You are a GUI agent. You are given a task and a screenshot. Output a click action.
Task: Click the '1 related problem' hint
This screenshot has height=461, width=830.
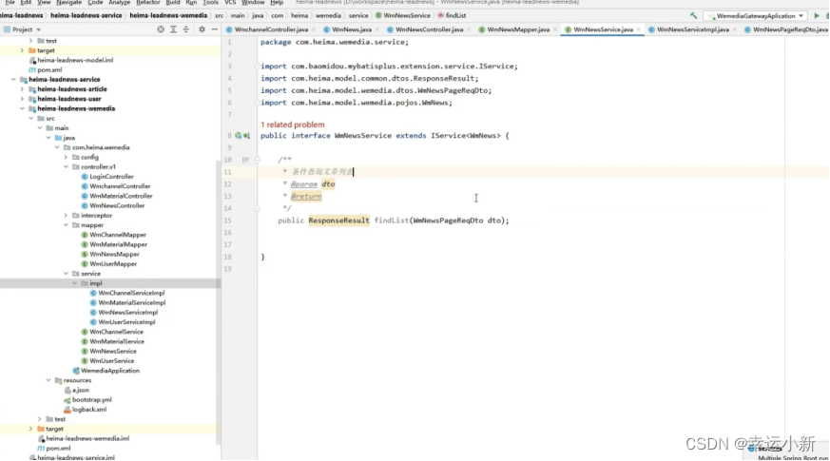(292, 125)
